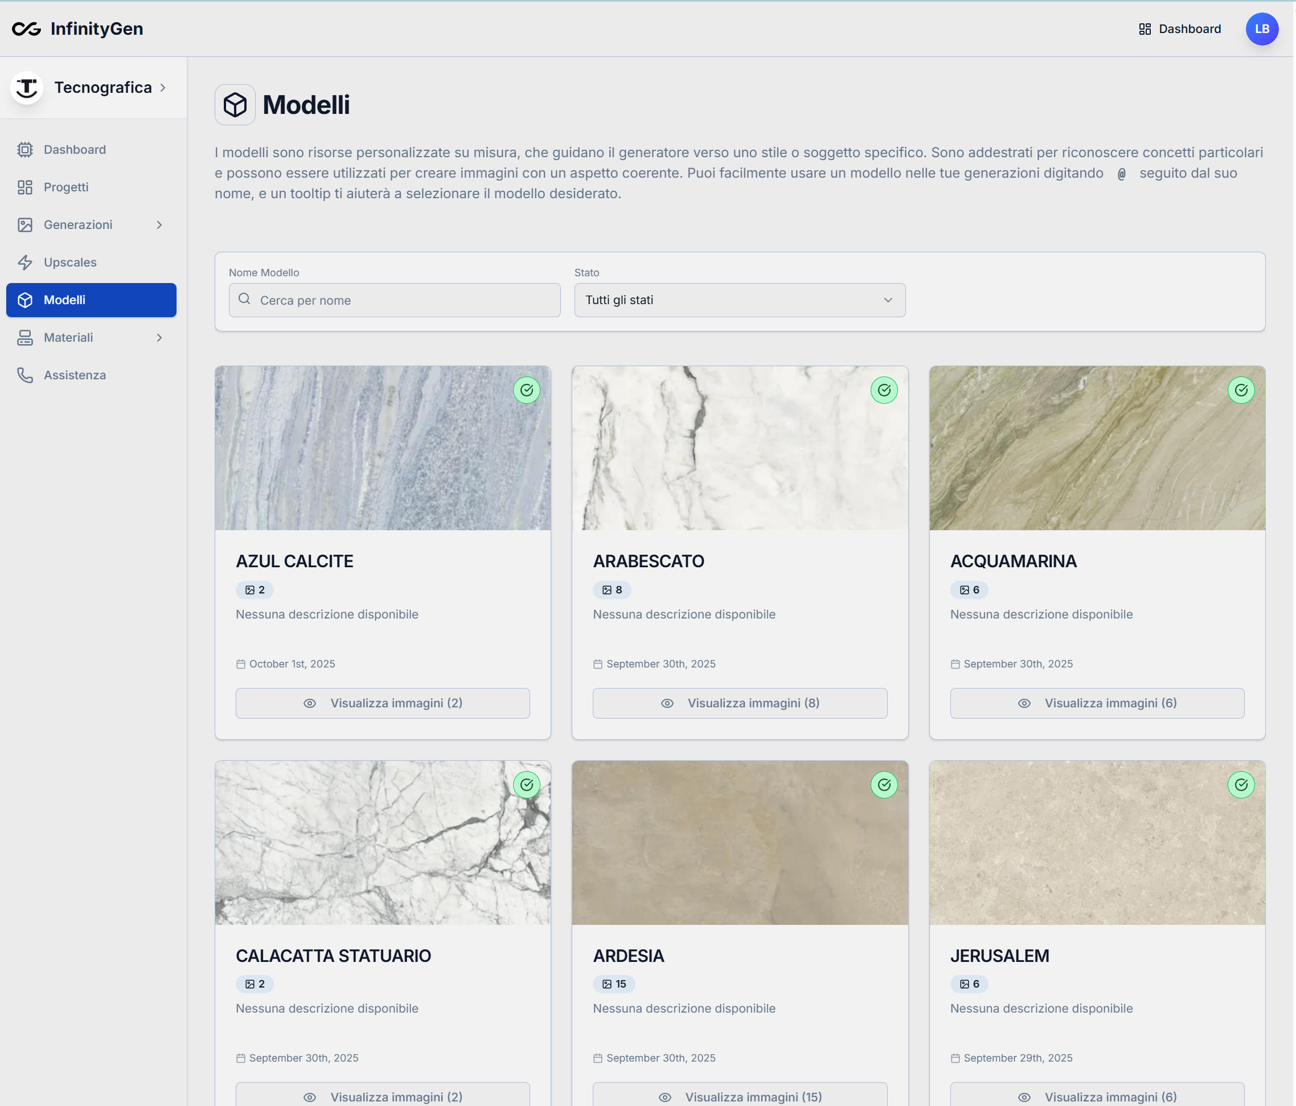This screenshot has width=1296, height=1106.
Task: Expand the Tecnografica workspace menu
Action: click(x=163, y=88)
